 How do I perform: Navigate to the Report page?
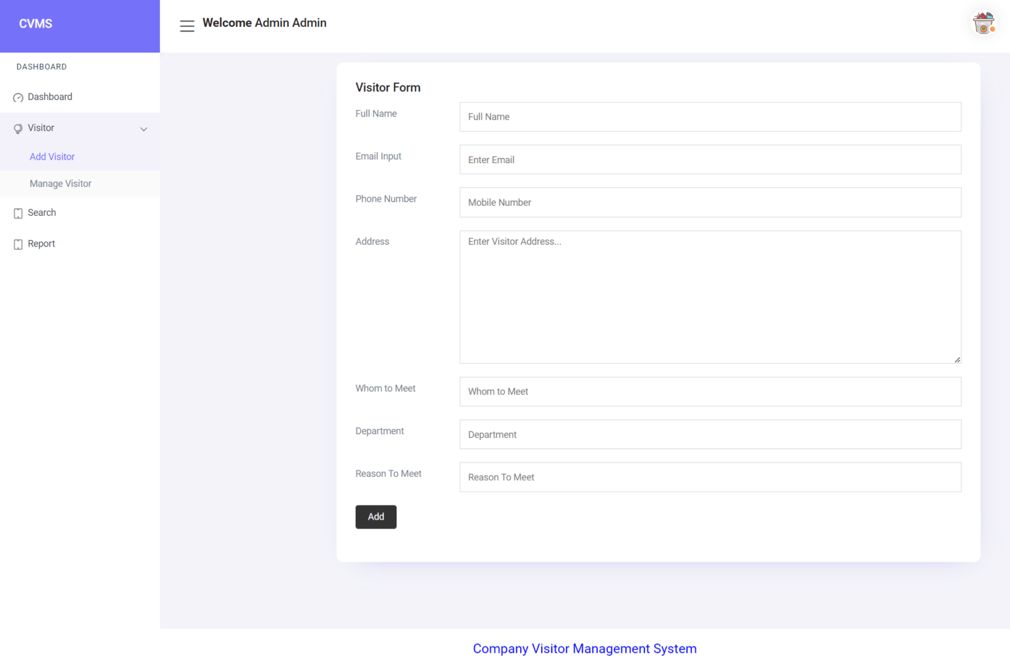[x=42, y=243]
